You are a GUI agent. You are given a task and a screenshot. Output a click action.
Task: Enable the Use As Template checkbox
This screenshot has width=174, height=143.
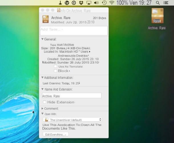tap(55, 66)
